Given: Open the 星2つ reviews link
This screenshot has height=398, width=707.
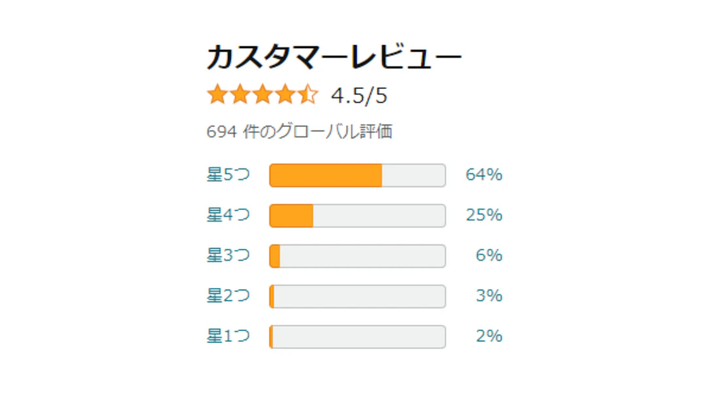Looking at the screenshot, I should pos(227,296).
